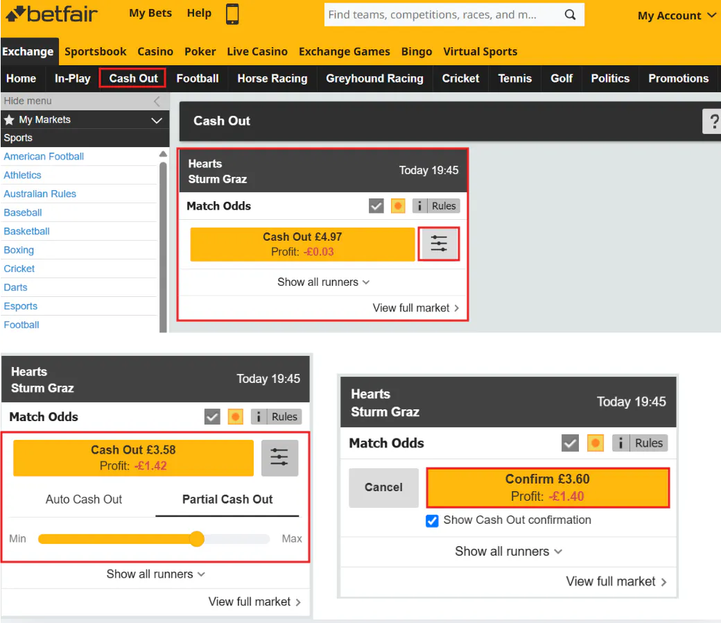This screenshot has height=623, width=721.
Task: Open In-Play in navigation bar
Action: coord(73,78)
